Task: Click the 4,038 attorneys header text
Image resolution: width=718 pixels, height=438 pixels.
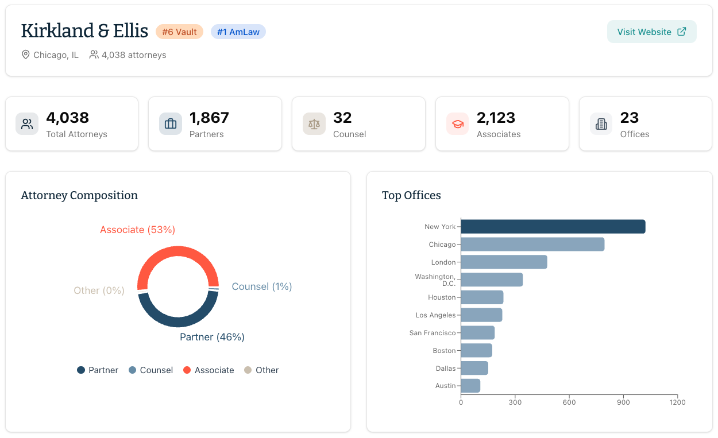Action: coord(134,55)
